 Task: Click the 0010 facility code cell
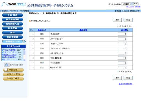(x=42, y=63)
